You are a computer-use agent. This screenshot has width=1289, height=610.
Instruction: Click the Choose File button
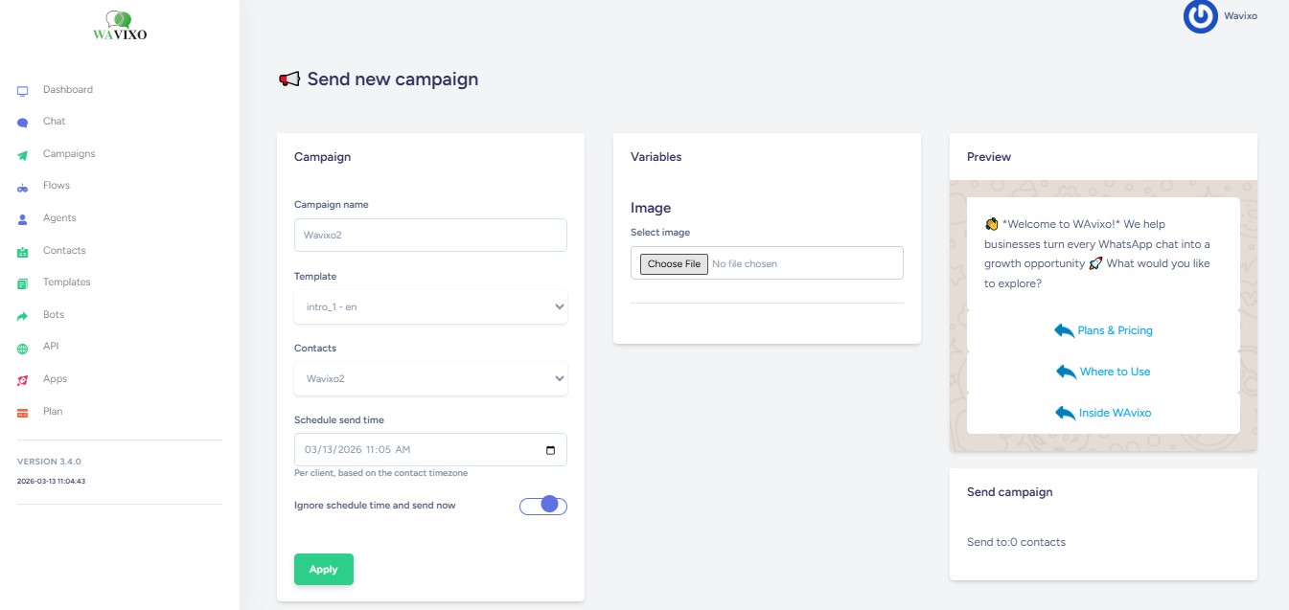coord(674,264)
